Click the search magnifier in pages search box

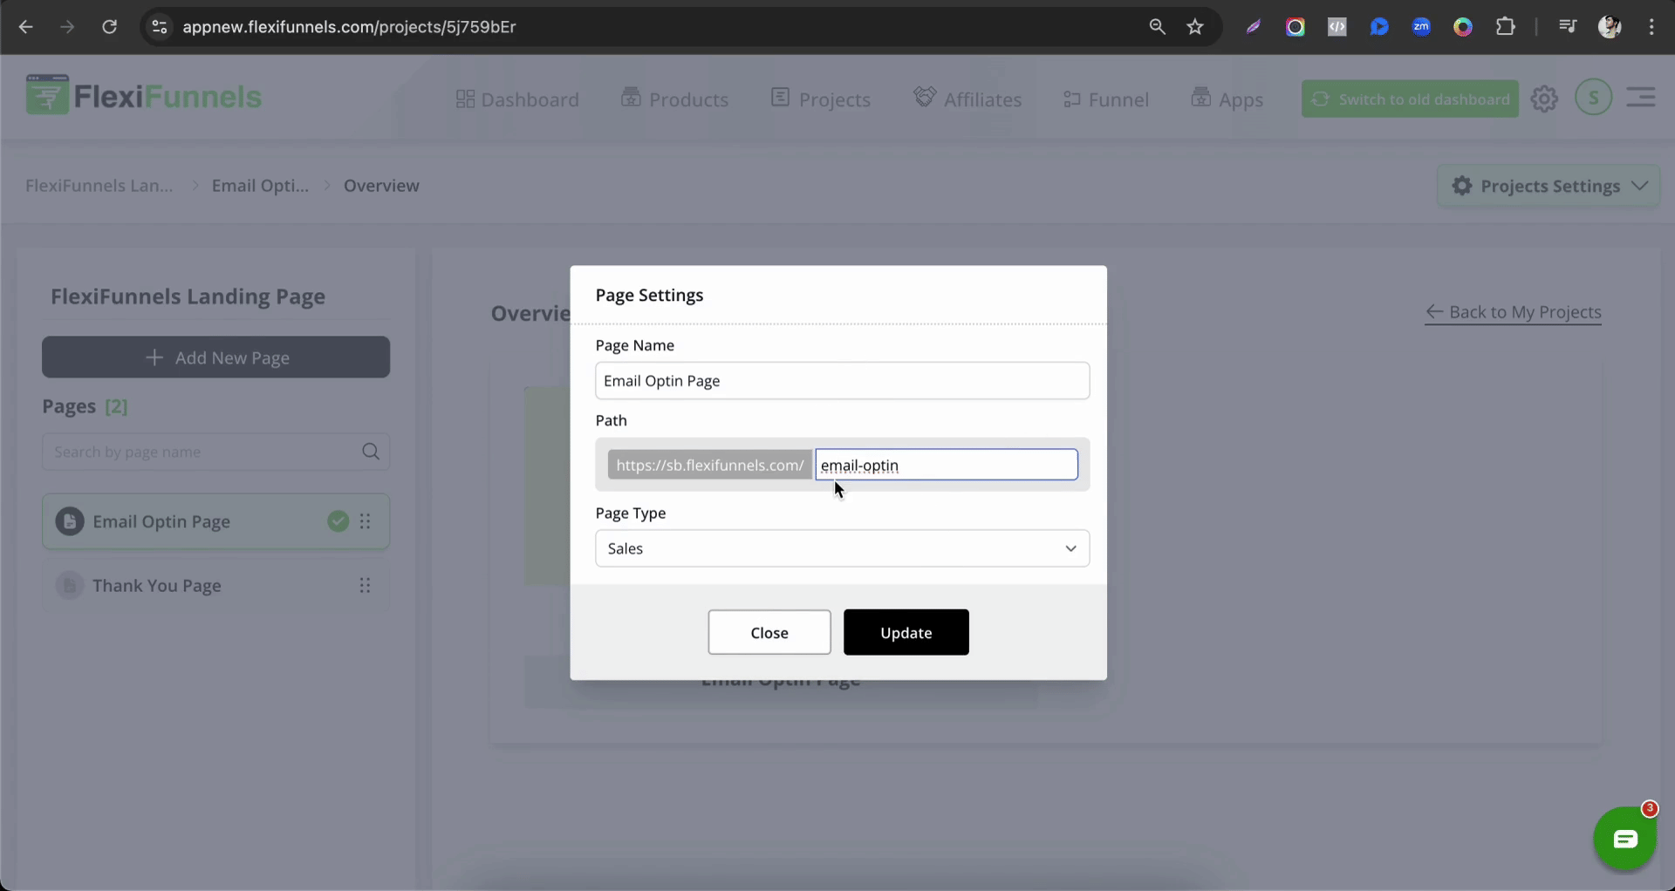point(371,452)
